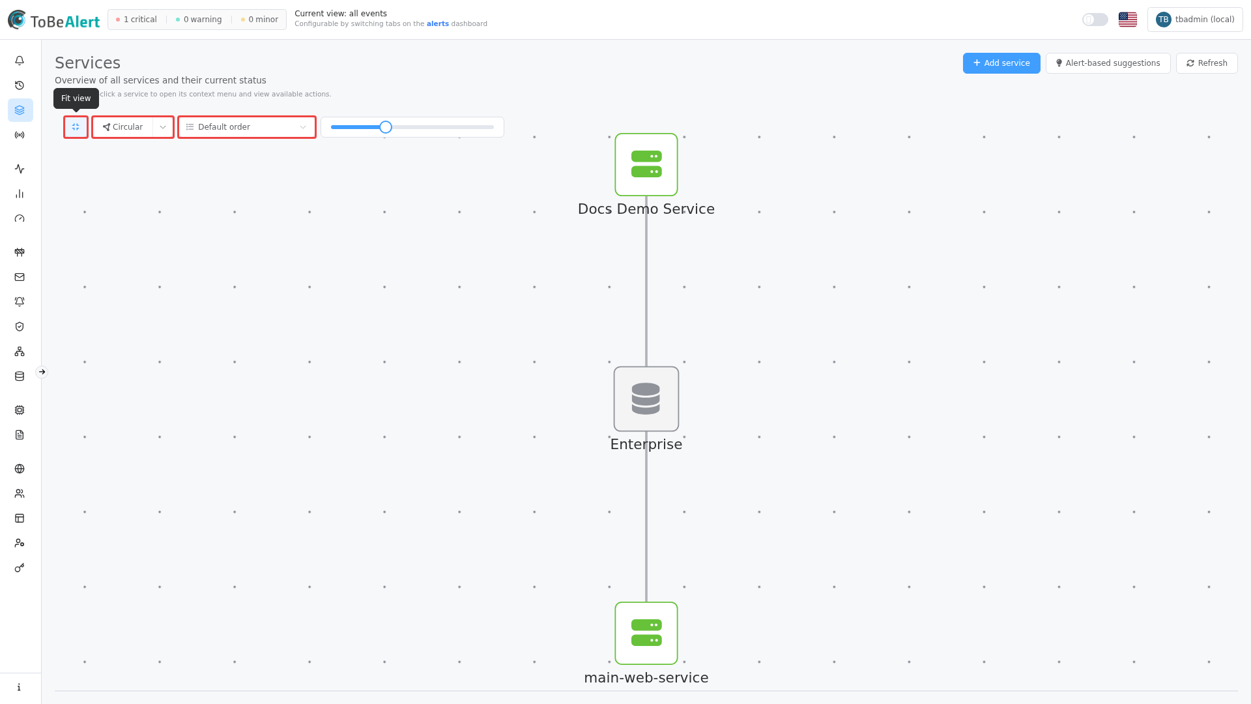The height and width of the screenshot is (704, 1251).
Task: Open the layout type dropdown arrow
Action: click(163, 127)
